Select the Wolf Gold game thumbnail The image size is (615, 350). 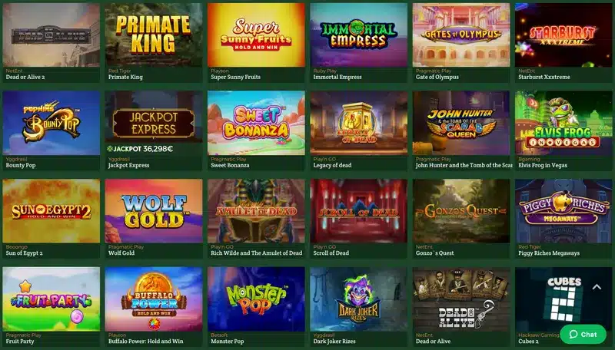tap(153, 211)
